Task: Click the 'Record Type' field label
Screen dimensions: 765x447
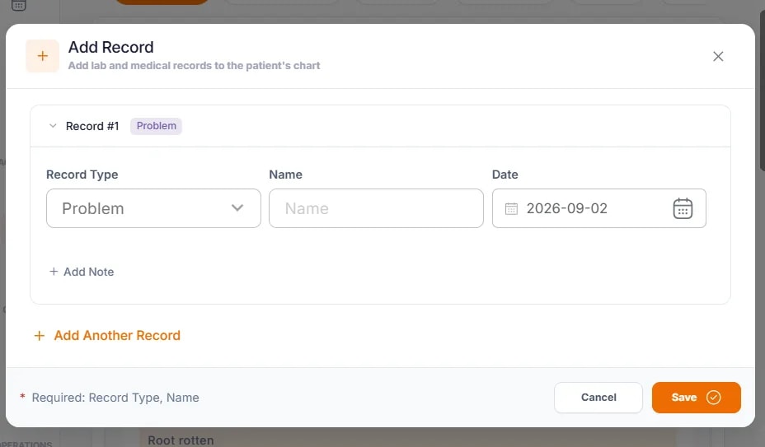Action: (82, 175)
